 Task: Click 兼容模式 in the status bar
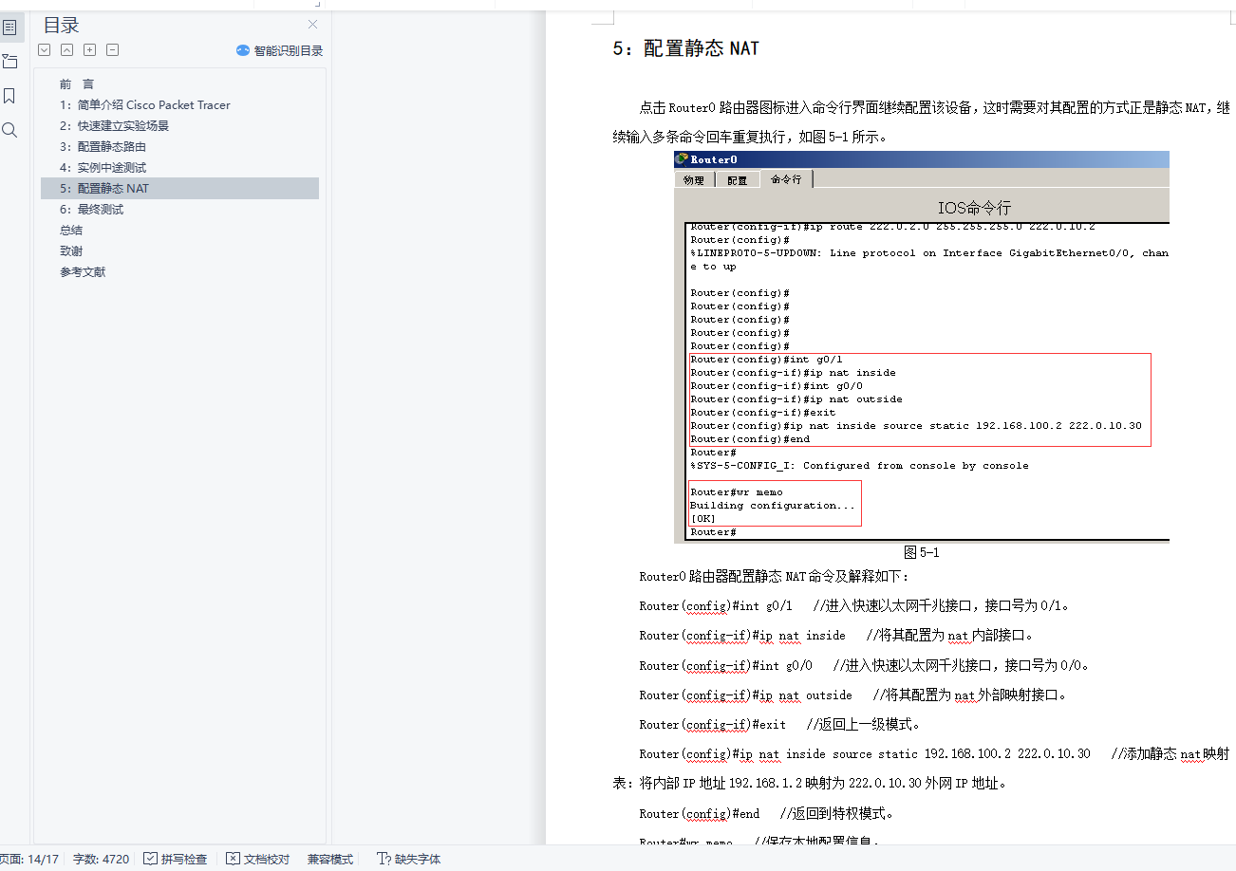click(330, 859)
